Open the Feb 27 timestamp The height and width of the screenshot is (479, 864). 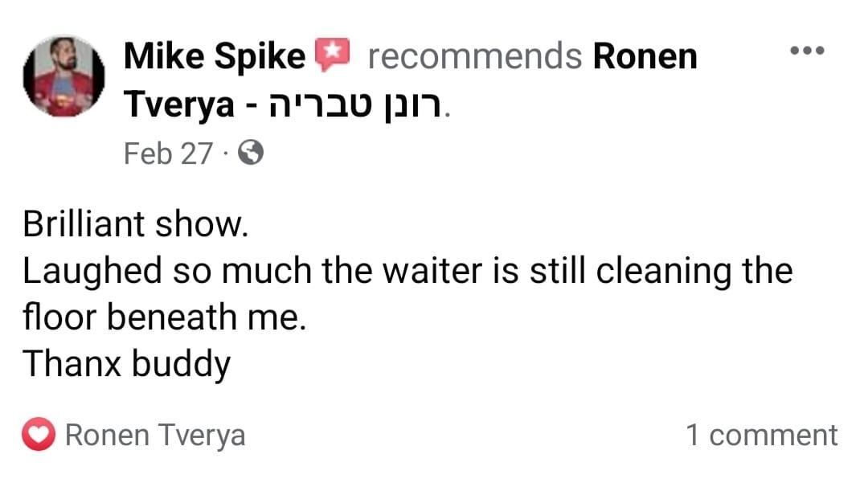[168, 153]
